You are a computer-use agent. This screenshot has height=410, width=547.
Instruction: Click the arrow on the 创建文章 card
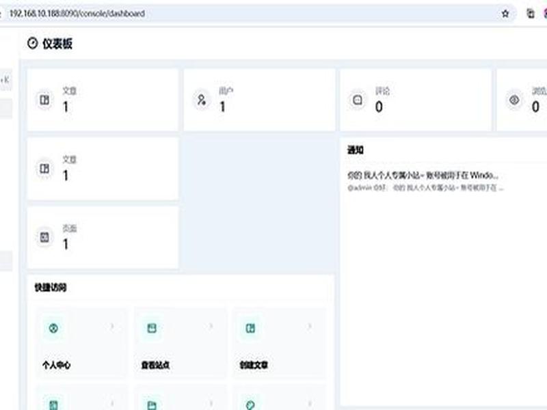[x=310, y=327]
